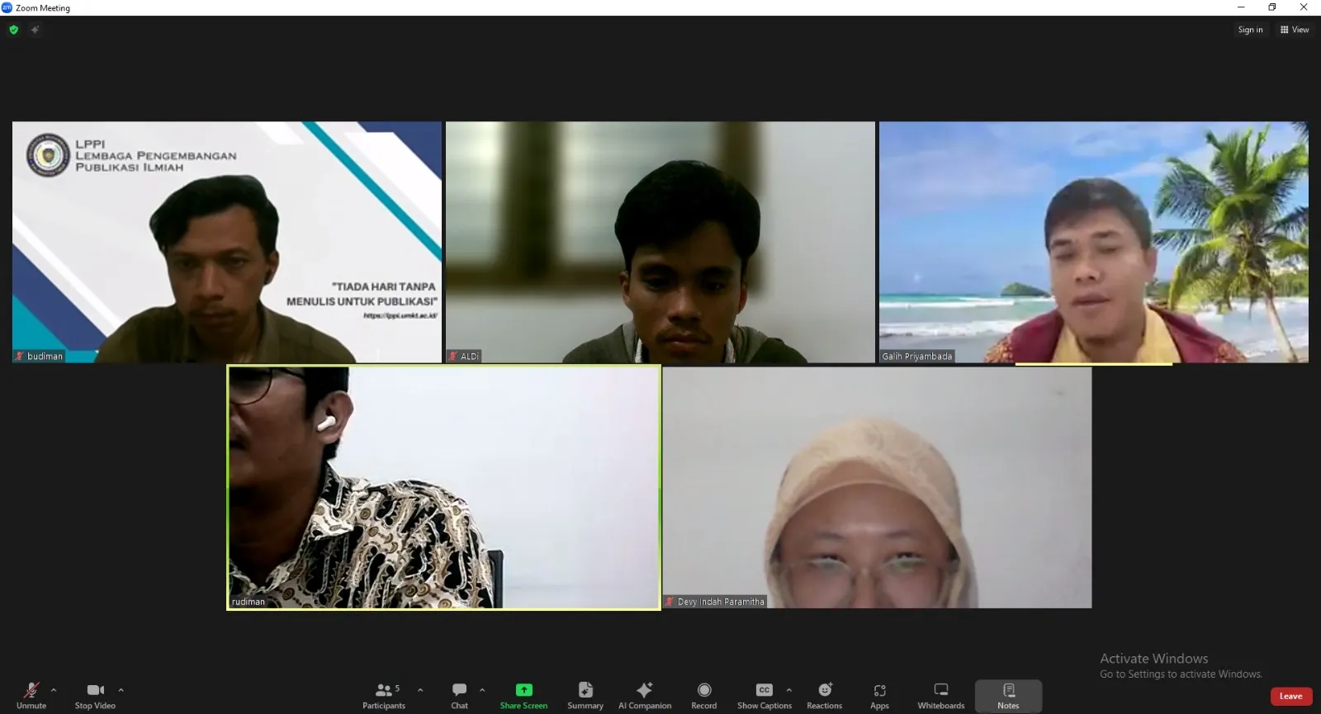Viewport: 1321px width, 714px height.
Task: Stop the video camera
Action: click(x=95, y=695)
